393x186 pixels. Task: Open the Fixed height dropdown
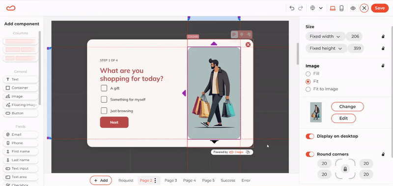click(326, 48)
